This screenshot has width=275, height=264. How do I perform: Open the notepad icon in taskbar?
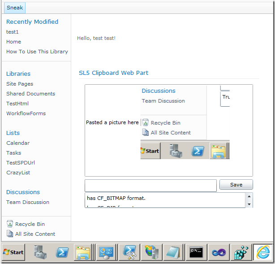pyautogui.click(x=173, y=252)
